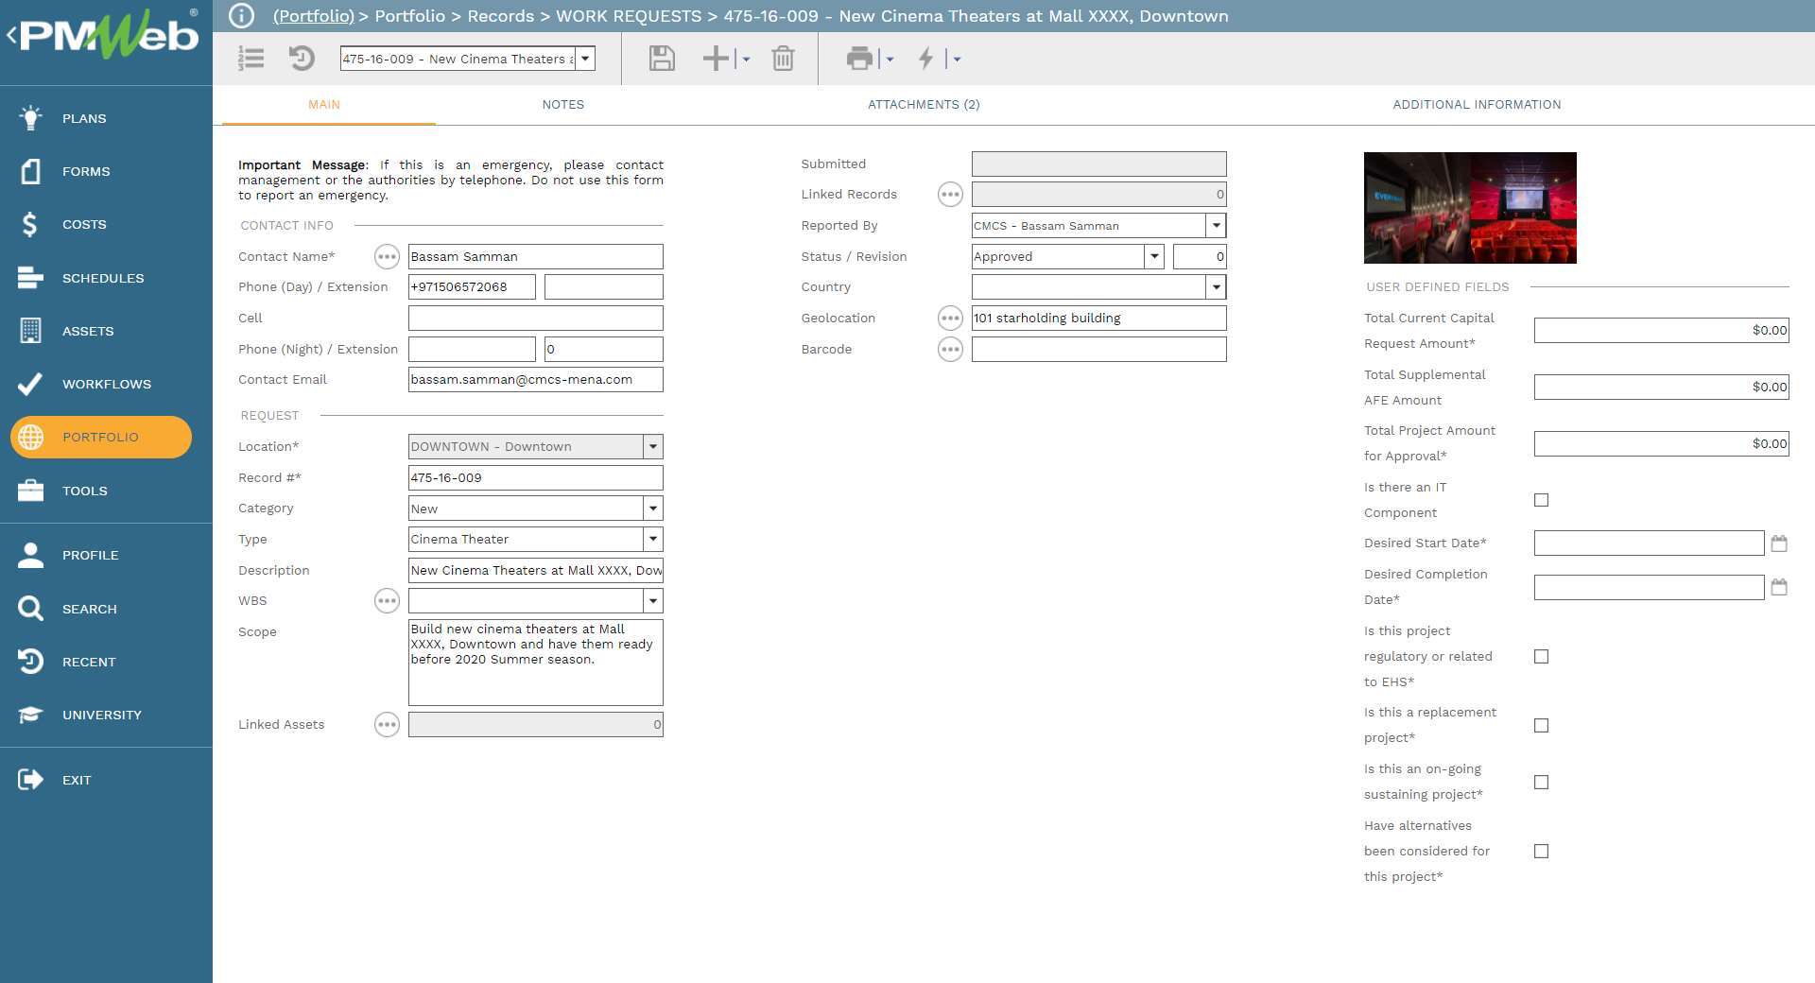Open calendar picker for Desired Start Date
This screenshot has height=983, width=1815.
(1778, 543)
